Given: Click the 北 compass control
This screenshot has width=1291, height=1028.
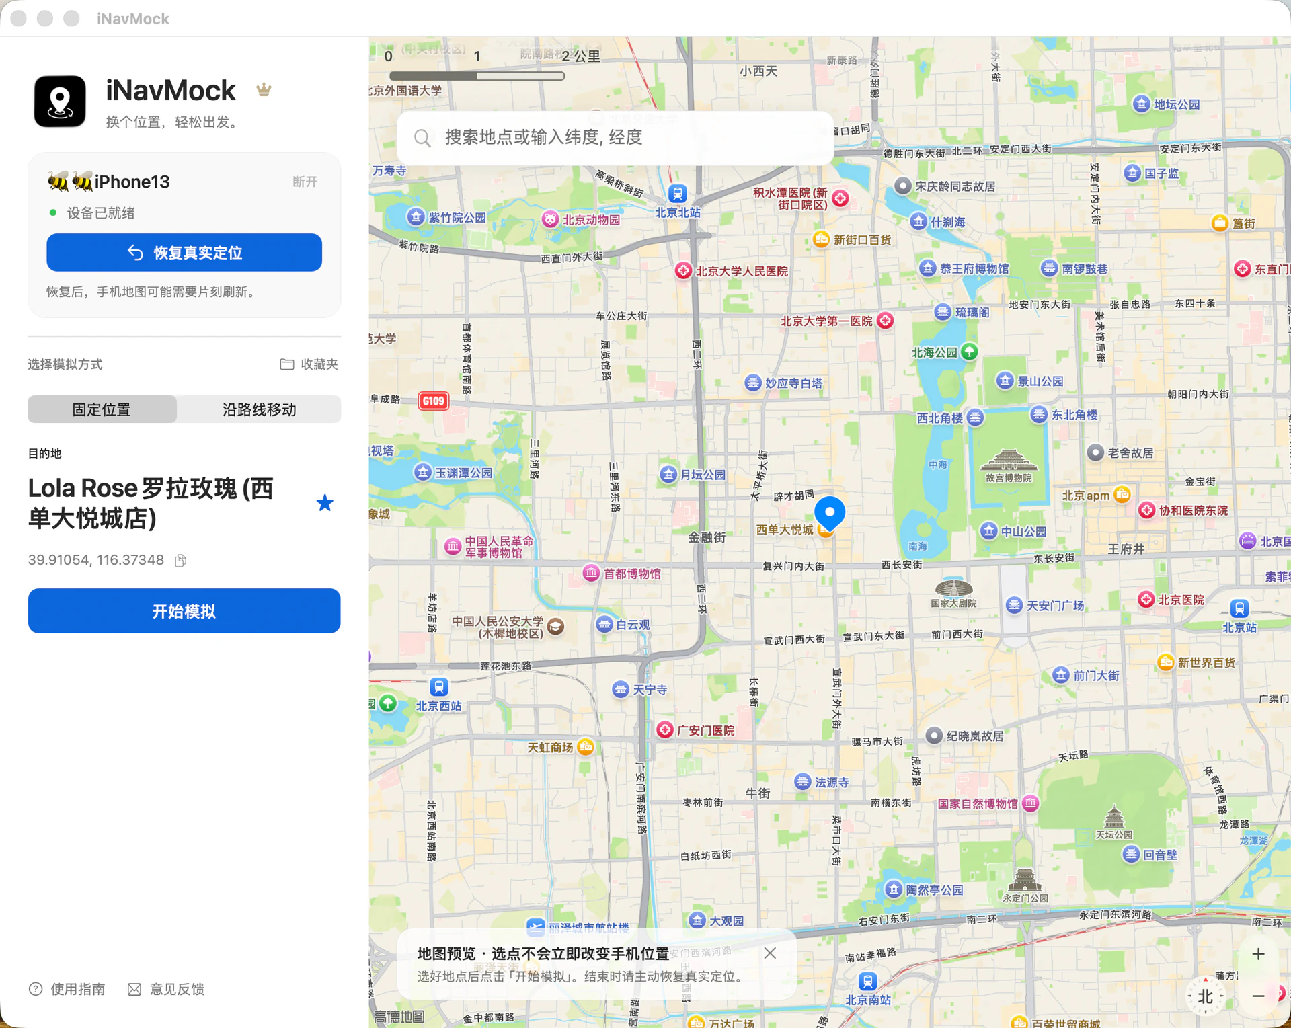Looking at the screenshot, I should 1205,996.
